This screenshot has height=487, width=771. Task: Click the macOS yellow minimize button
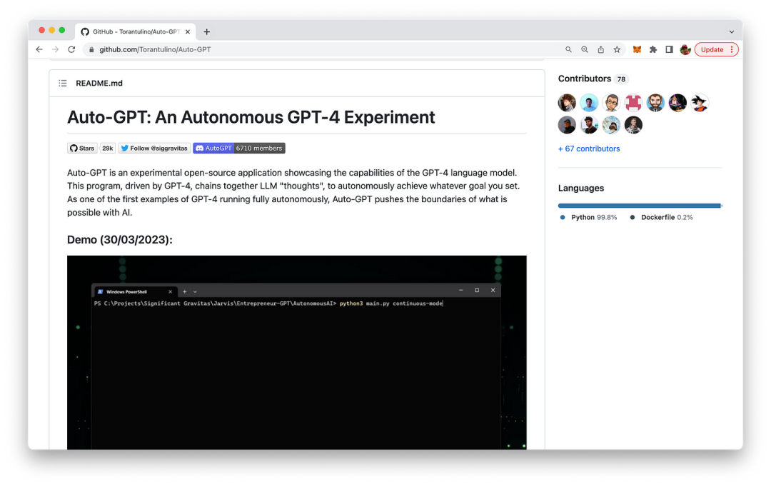coord(51,31)
